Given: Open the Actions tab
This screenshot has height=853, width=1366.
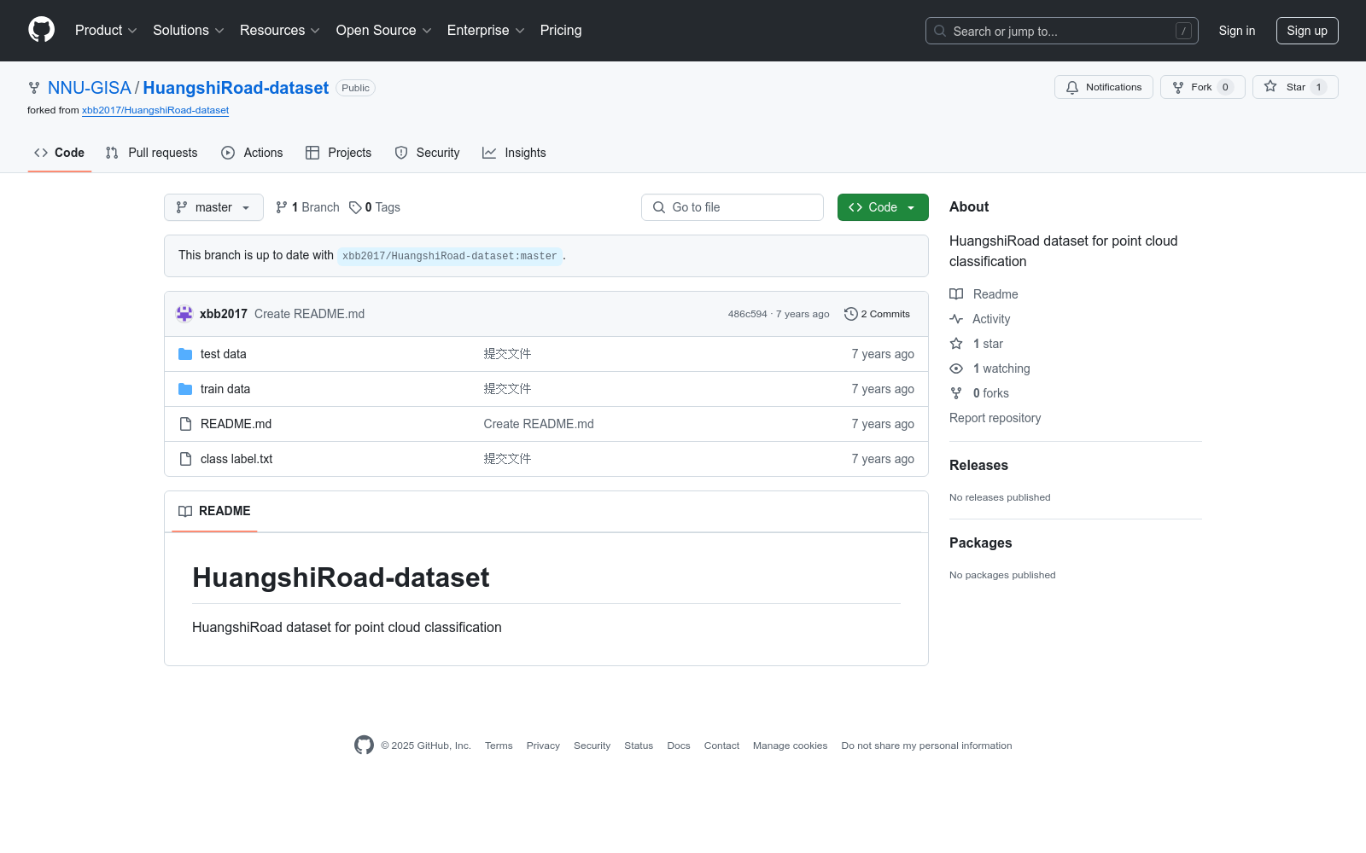Looking at the screenshot, I should (252, 153).
